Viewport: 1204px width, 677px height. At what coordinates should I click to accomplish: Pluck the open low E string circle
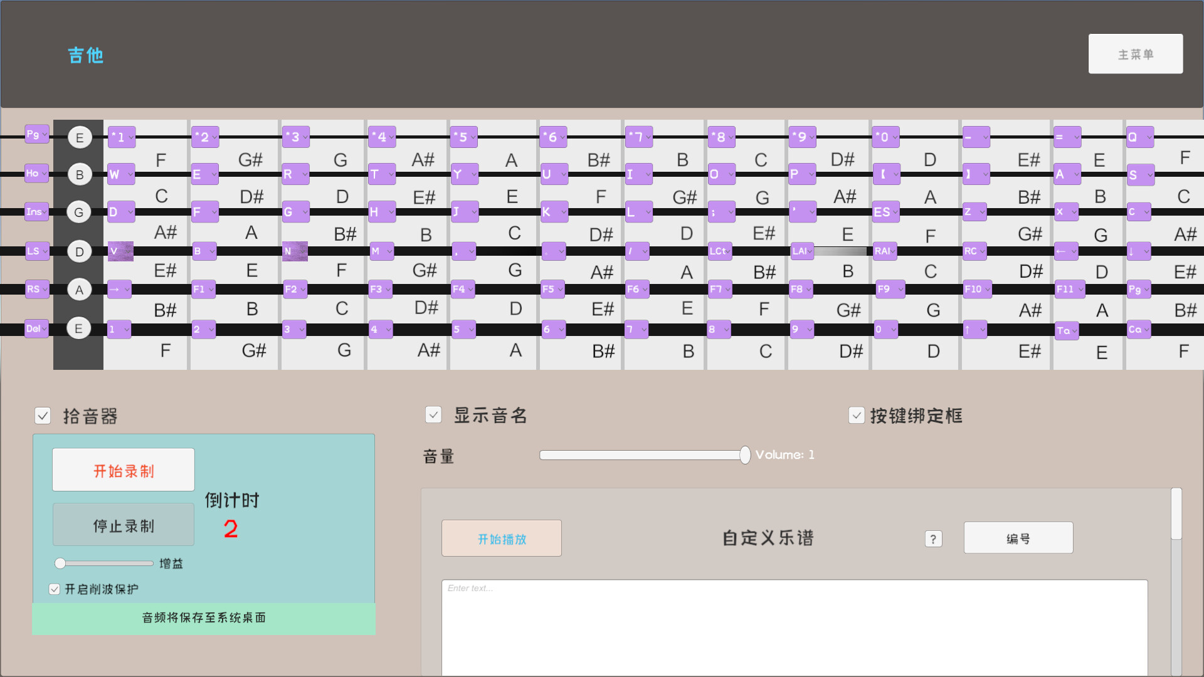coord(79,328)
